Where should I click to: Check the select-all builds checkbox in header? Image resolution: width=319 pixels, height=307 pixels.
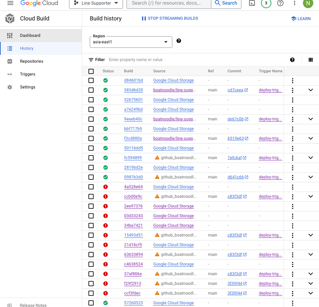[x=91, y=71]
